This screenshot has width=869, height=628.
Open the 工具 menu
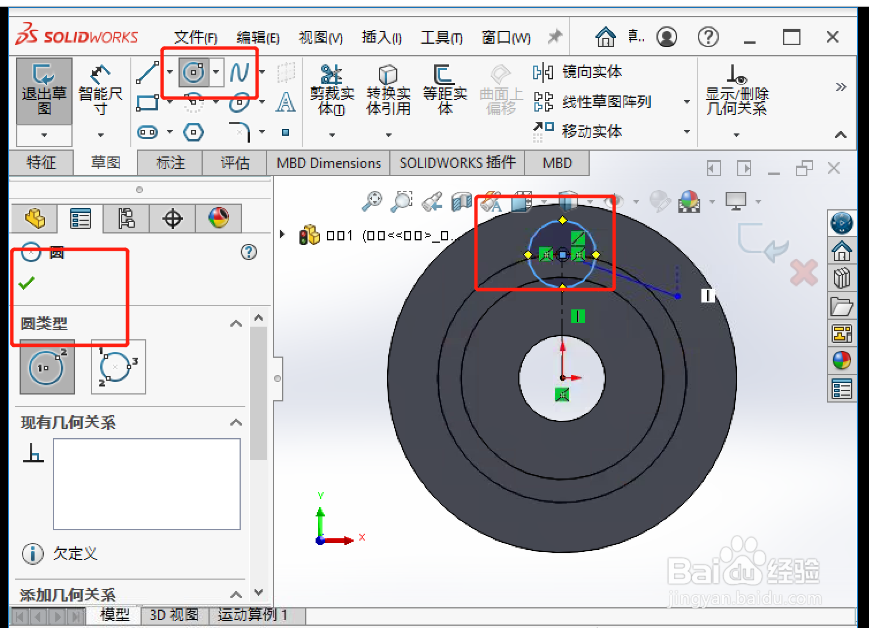pyautogui.click(x=441, y=37)
